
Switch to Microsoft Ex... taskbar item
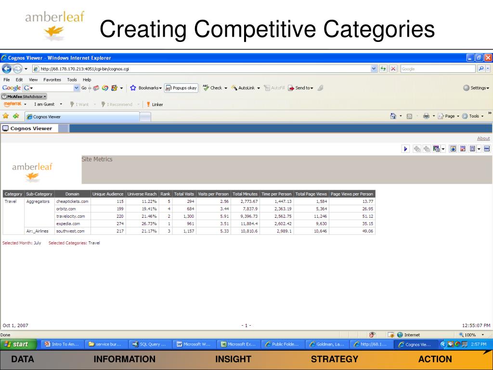pyautogui.click(x=239, y=344)
